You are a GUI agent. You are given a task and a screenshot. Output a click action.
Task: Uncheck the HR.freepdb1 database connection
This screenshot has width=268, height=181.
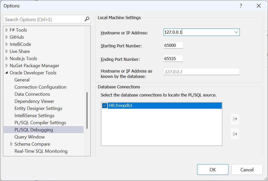click(x=104, y=105)
